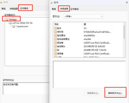Click the 签名哈希算法 field icon

point(55,39)
